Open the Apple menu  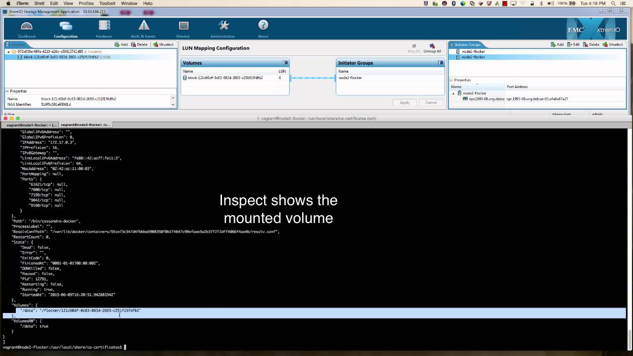tap(8, 3)
